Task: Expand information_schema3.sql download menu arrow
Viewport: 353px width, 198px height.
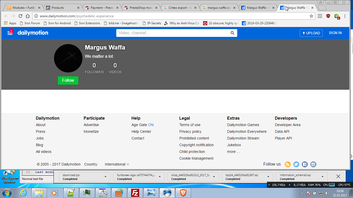Action: tap(323, 177)
